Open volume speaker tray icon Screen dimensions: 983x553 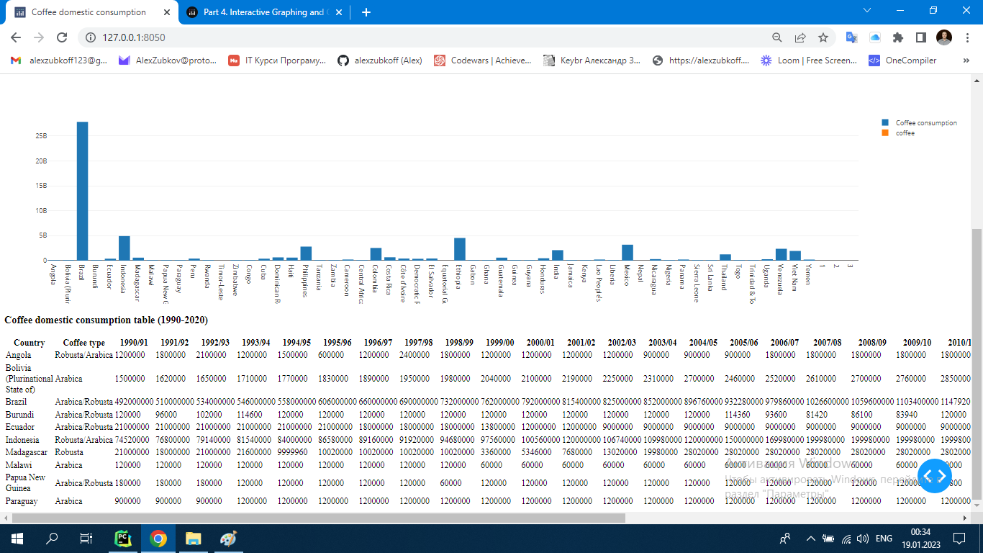point(862,538)
